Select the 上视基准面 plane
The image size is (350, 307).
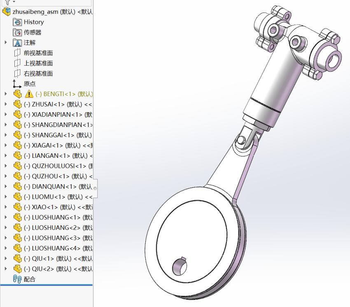(38, 63)
